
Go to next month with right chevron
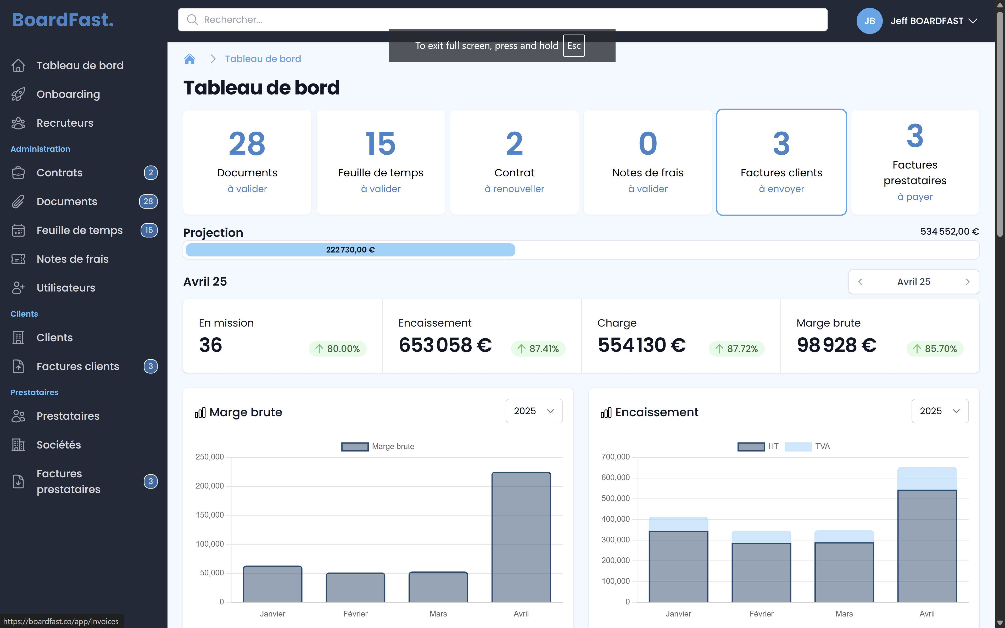point(968,282)
